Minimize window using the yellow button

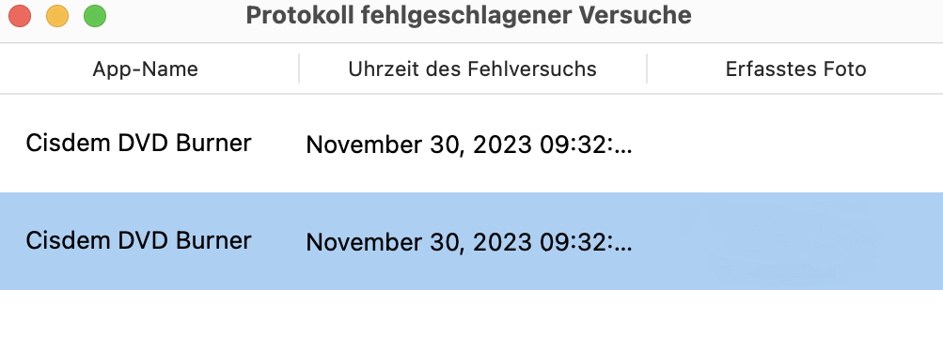57,16
